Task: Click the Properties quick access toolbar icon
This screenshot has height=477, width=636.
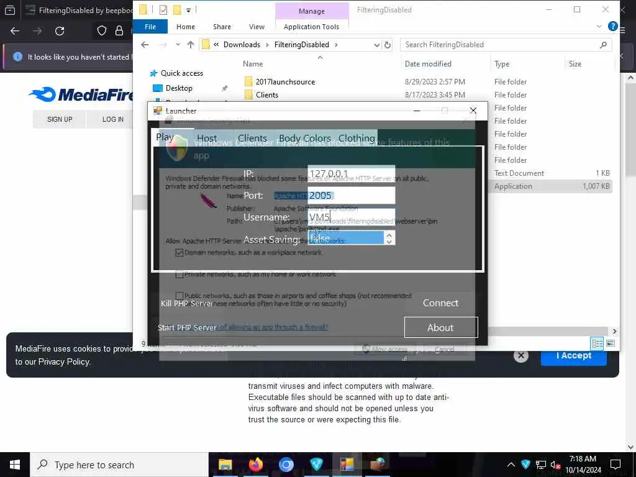Action: [163, 10]
